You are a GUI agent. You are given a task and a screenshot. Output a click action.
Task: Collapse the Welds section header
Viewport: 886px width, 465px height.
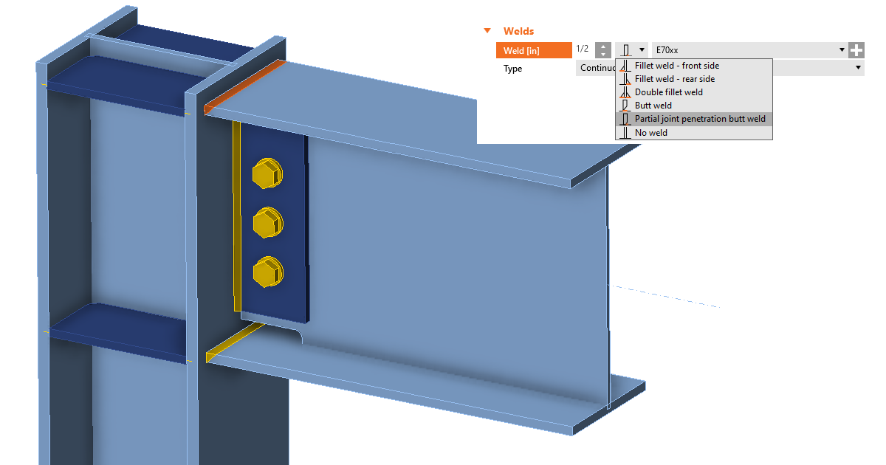(x=487, y=31)
